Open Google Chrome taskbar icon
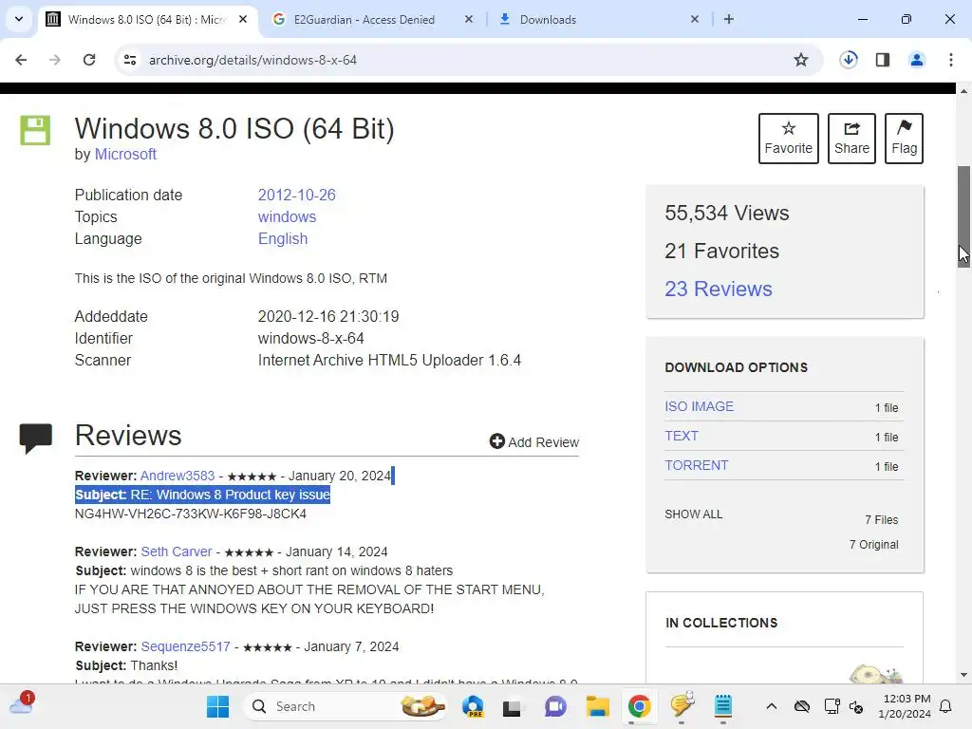Viewport: 972px width, 729px height. tap(639, 706)
